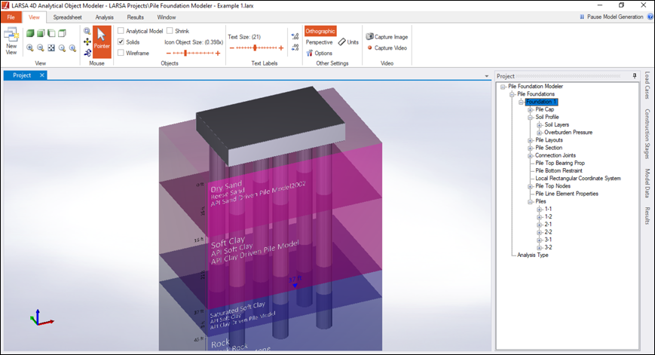
Task: Expand the Overburden Pressure node
Action: (539, 133)
